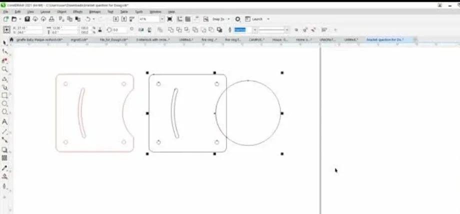The image size is (460, 214).
Task: Click the Intersect shaping button
Action: coord(187,29)
